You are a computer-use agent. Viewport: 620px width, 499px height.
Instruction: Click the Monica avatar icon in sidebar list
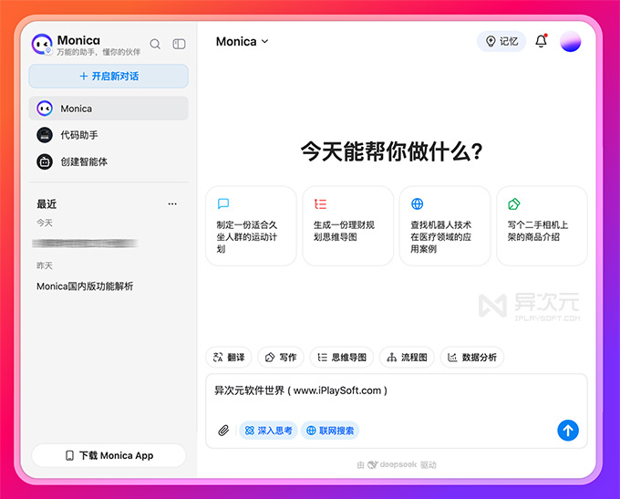pos(45,108)
